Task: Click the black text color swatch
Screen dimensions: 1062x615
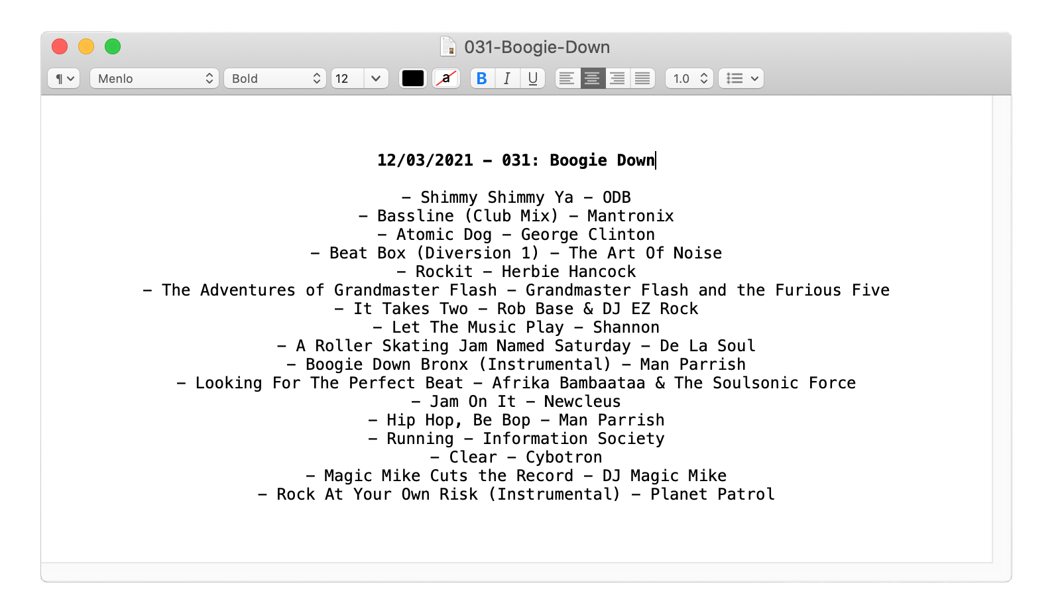Action: pos(413,78)
